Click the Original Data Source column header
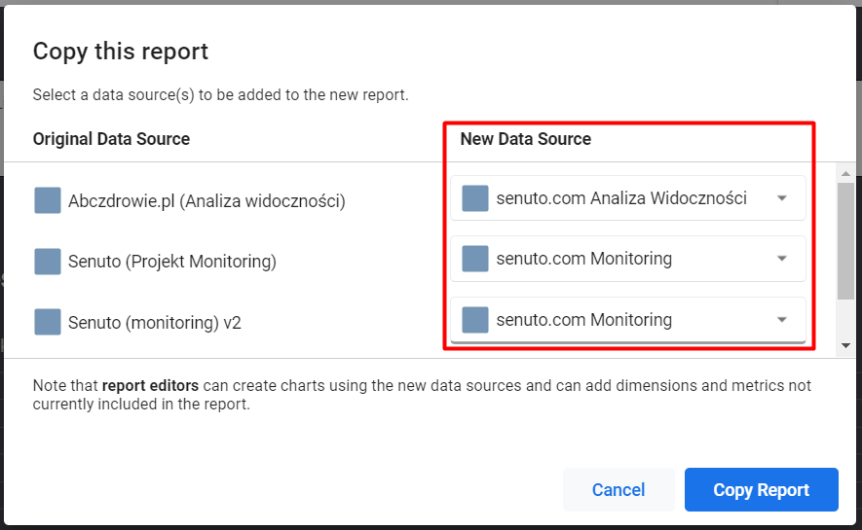This screenshot has width=862, height=530. tap(111, 139)
